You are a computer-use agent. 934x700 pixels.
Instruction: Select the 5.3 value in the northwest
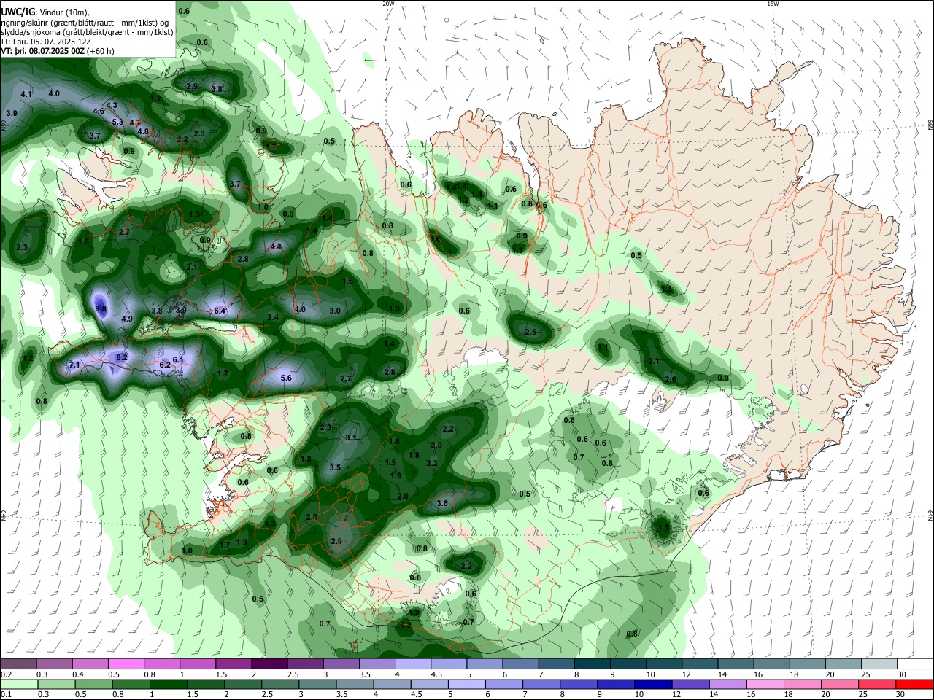click(x=118, y=122)
